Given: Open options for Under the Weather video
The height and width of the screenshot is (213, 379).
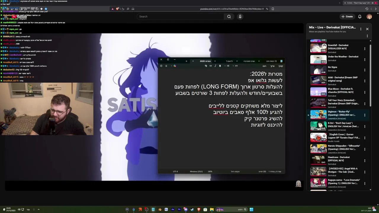Looking at the screenshot, I should (x=365, y=59).
